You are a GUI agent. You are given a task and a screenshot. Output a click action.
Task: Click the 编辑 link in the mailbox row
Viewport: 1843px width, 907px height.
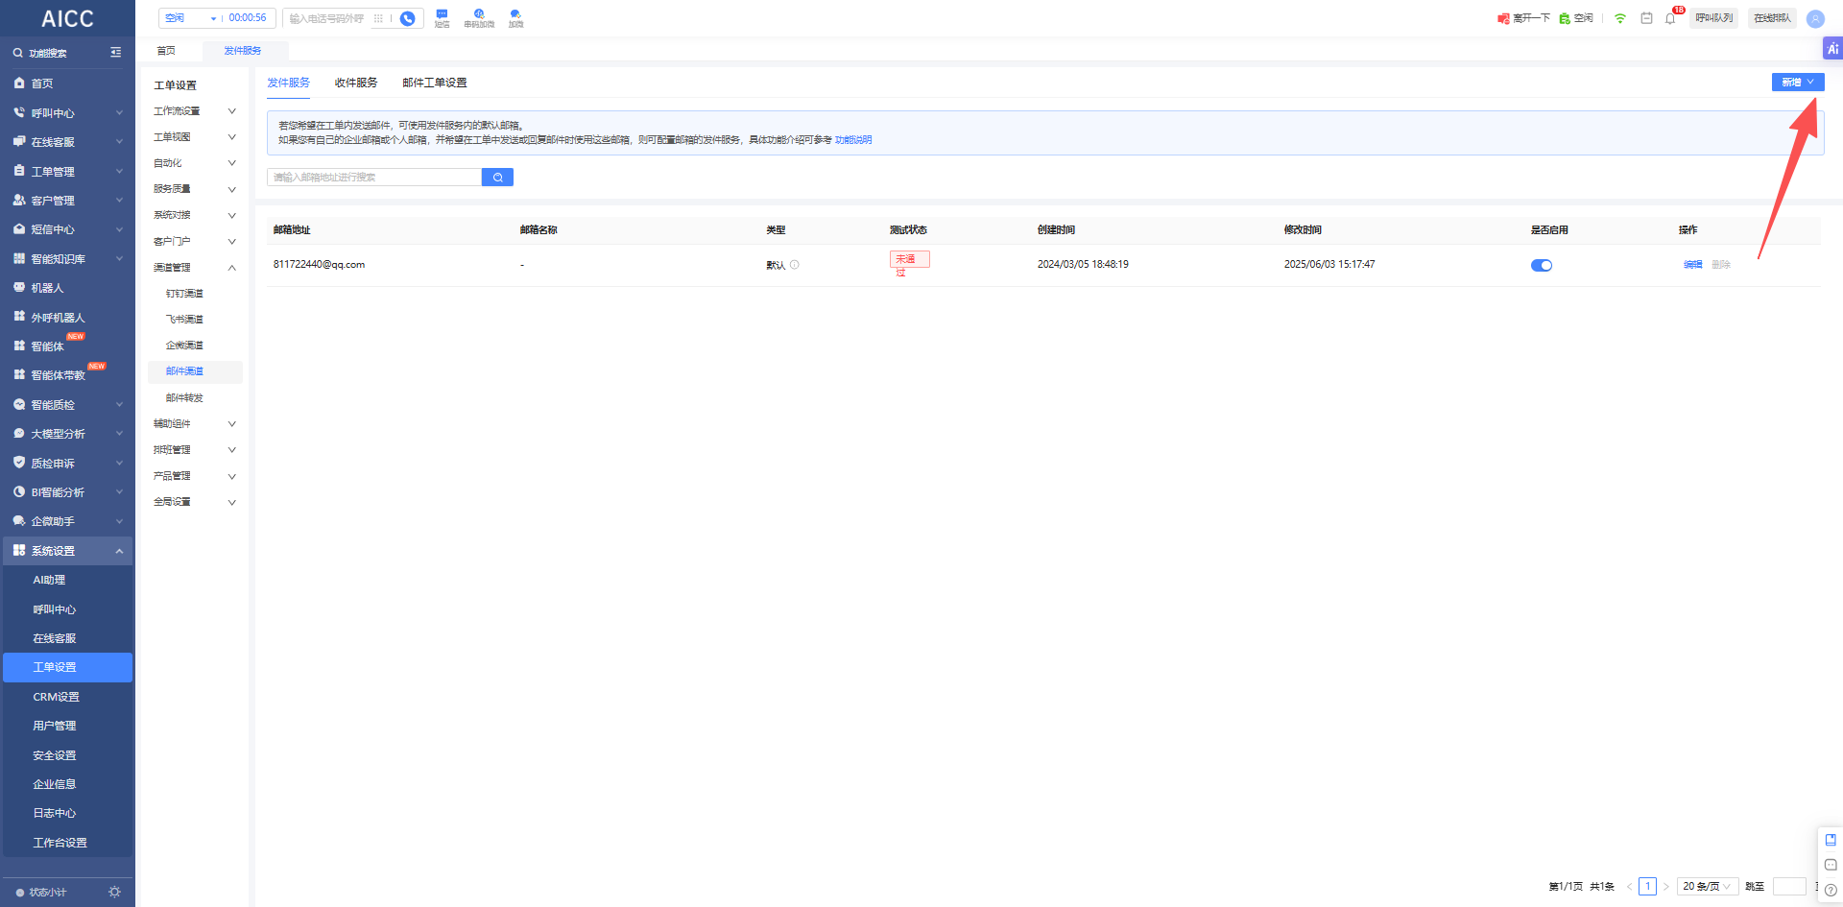point(1692,265)
